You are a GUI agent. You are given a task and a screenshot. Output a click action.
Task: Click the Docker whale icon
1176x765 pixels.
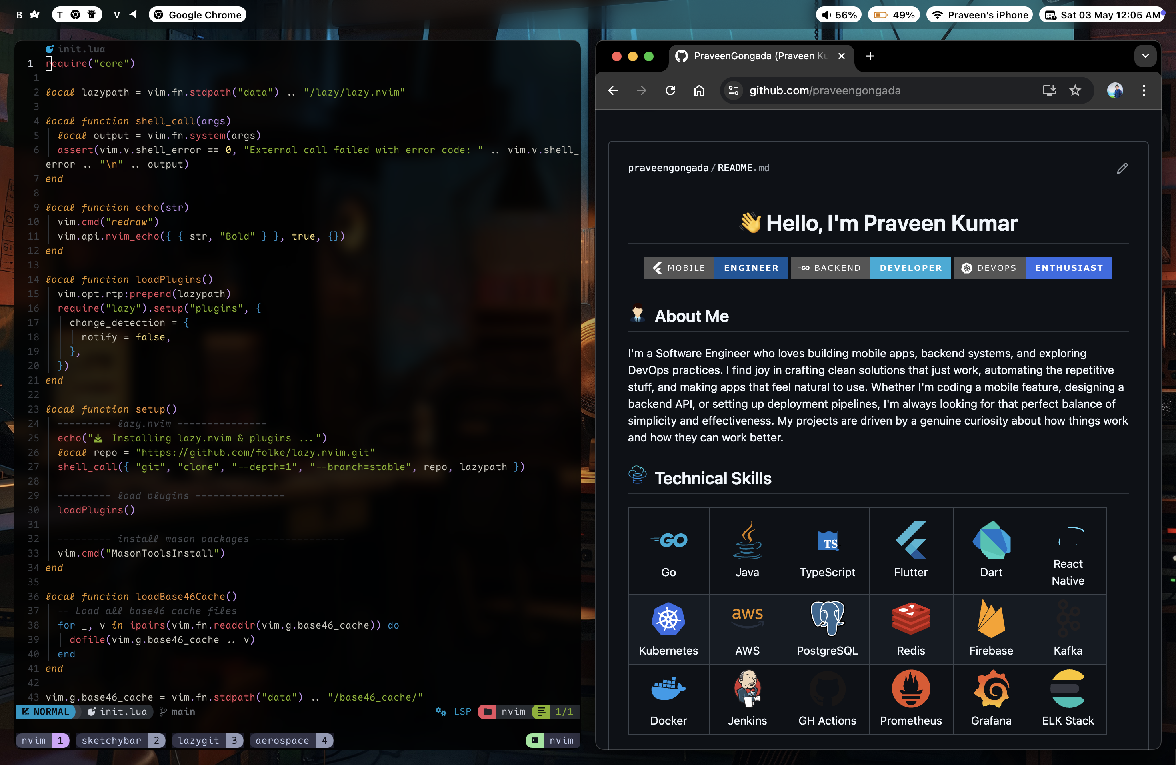click(668, 689)
